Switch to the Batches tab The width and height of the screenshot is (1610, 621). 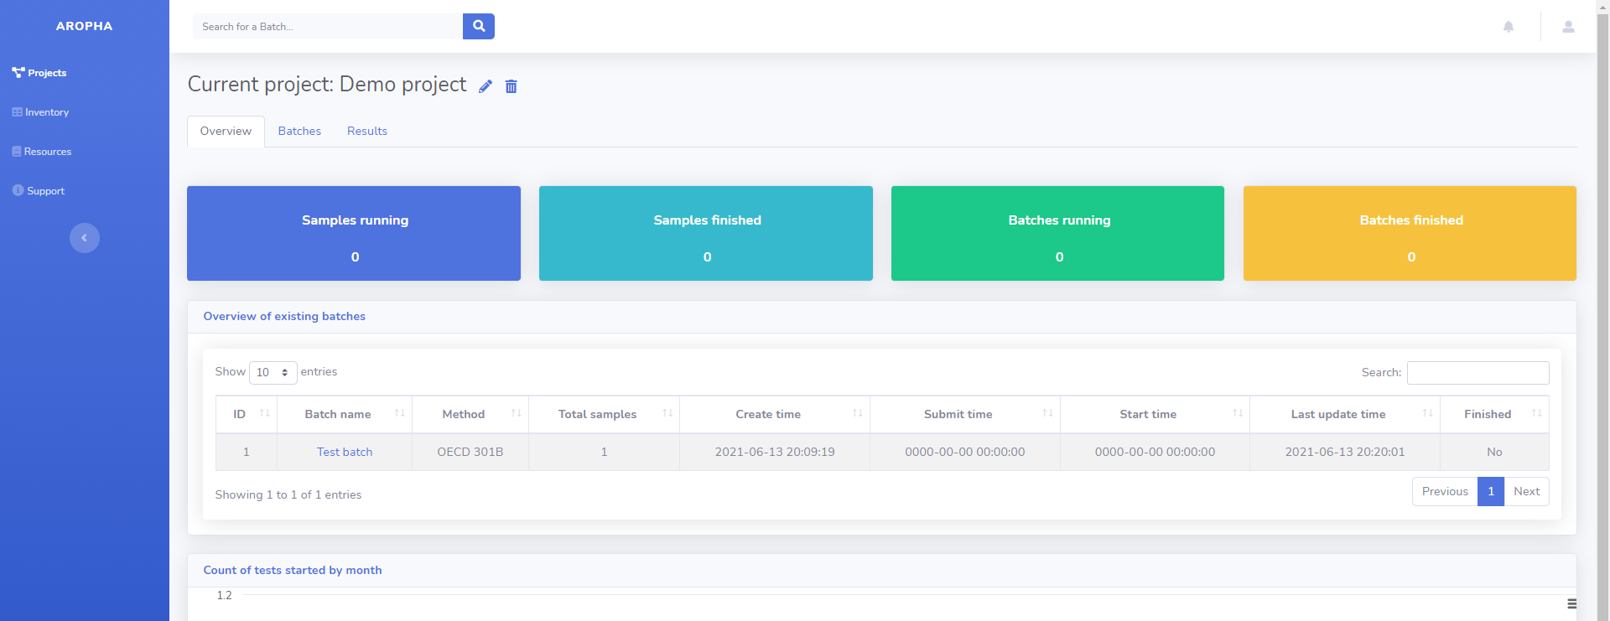point(299,132)
